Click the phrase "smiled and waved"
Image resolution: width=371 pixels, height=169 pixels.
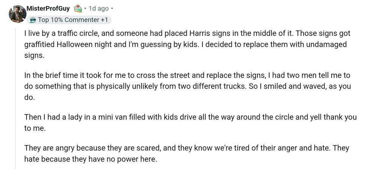pos(302,86)
